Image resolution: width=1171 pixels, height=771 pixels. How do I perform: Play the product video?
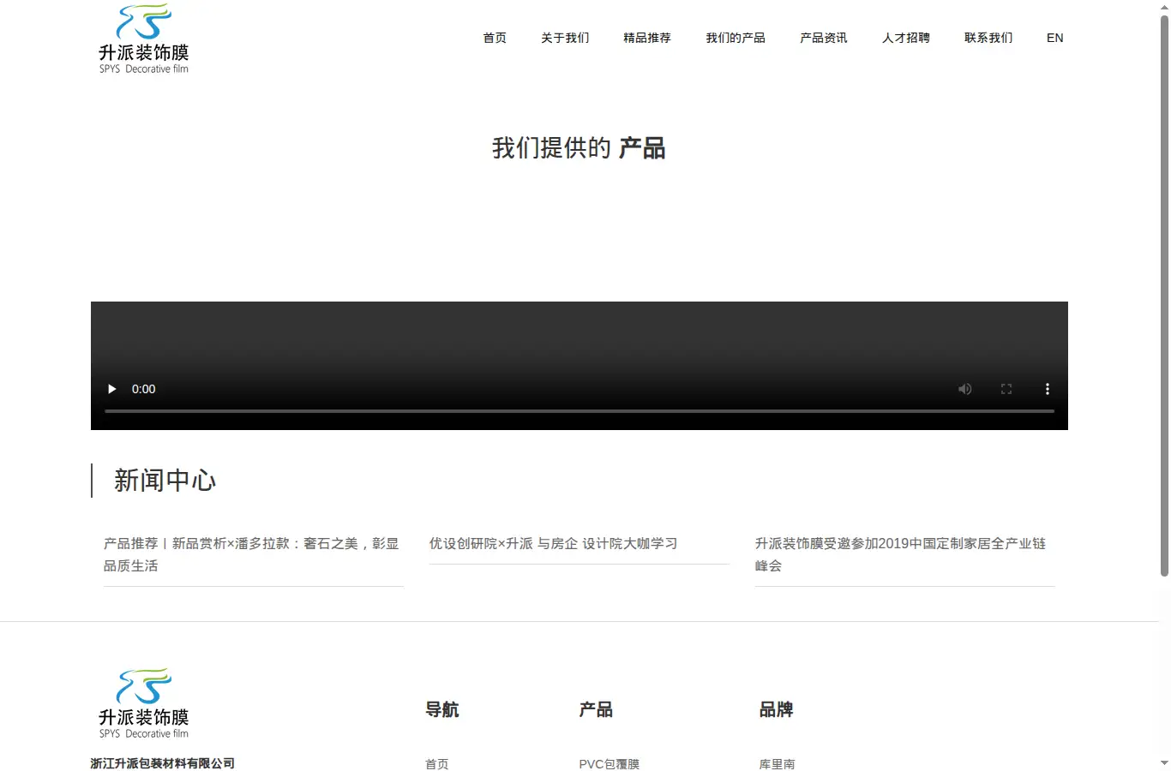tap(111, 389)
